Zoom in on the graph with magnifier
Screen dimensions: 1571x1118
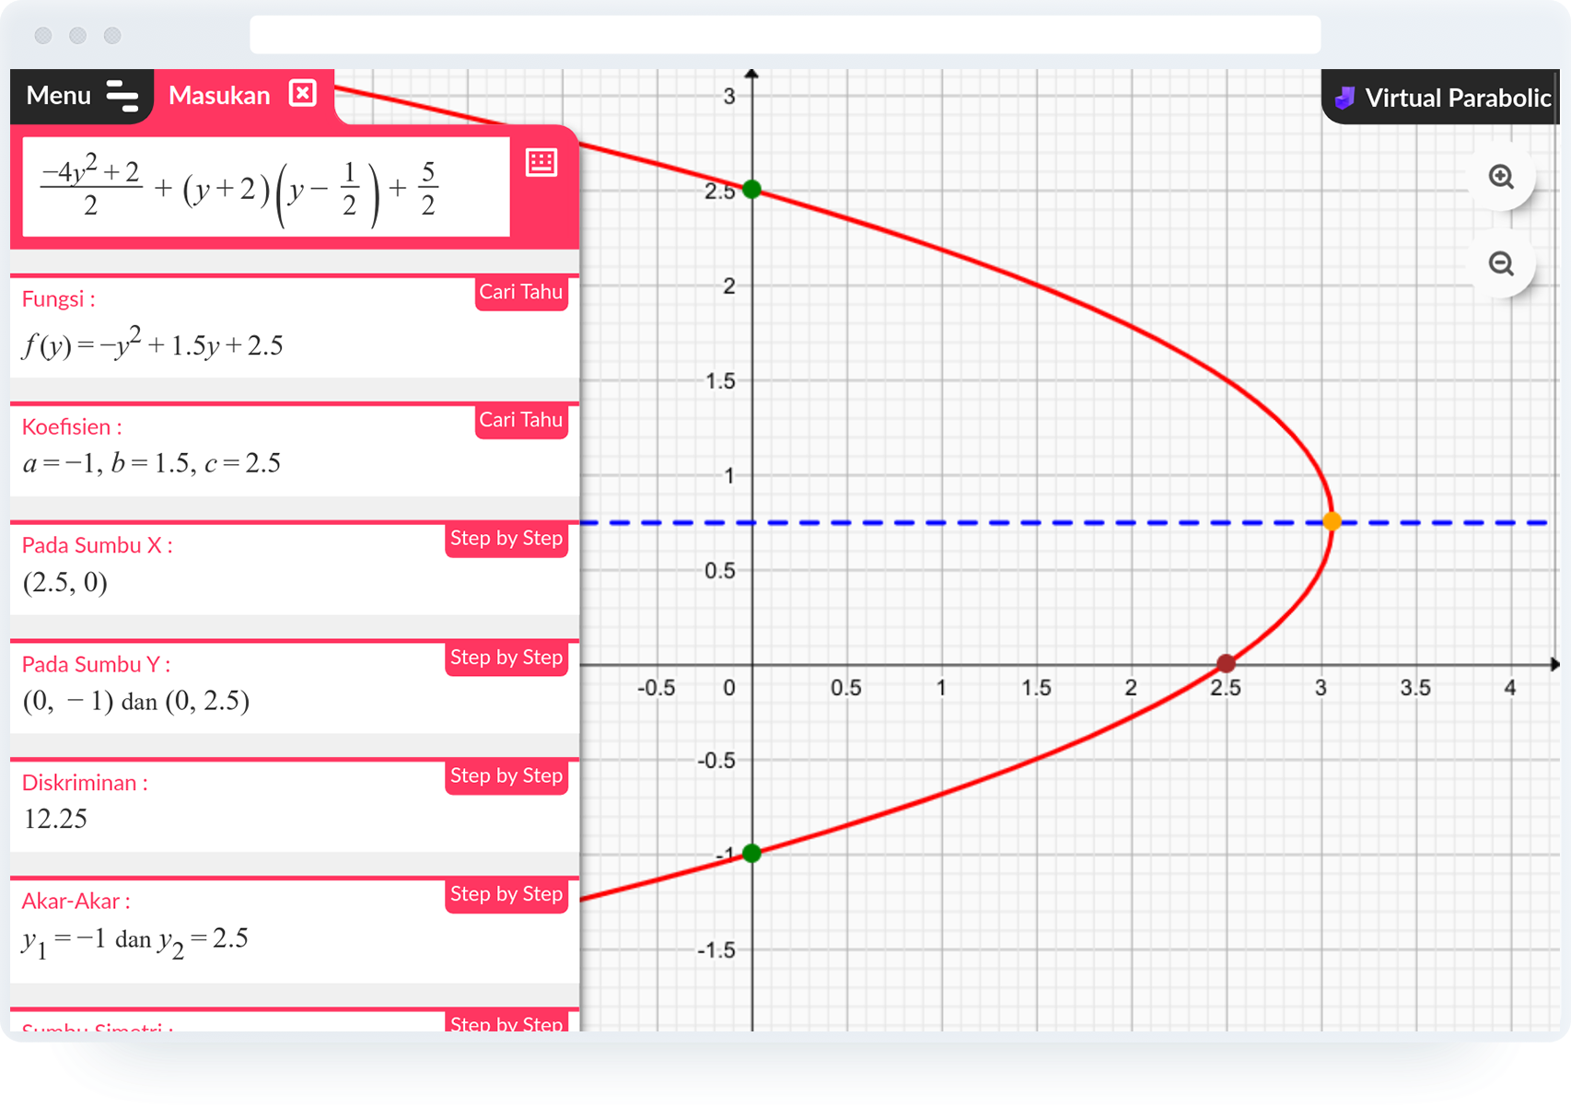click(1502, 177)
